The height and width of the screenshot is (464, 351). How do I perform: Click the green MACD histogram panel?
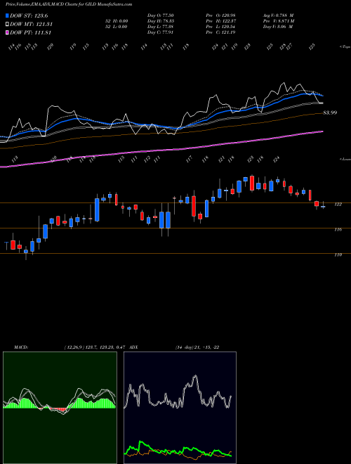(x=60, y=408)
